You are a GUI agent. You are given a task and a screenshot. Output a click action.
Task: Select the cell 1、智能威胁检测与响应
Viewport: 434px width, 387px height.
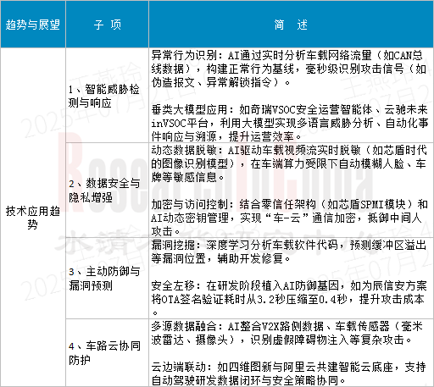[107, 96]
